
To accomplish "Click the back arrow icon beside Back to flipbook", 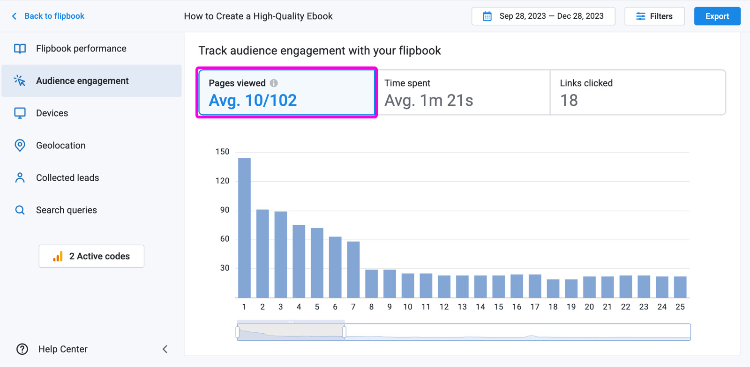I will (14, 16).
